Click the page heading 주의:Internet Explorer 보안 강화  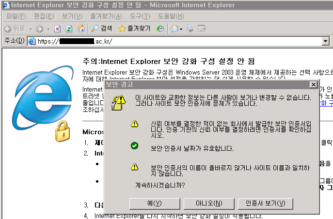(x=168, y=62)
